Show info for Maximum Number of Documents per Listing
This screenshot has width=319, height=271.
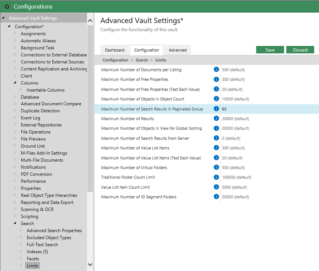216,69
